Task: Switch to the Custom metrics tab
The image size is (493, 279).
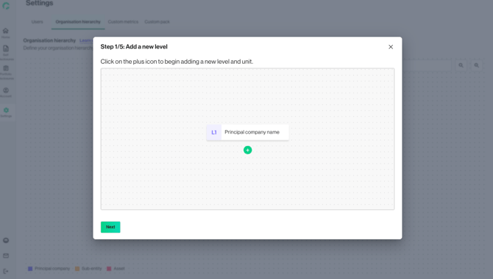Action: (123, 21)
